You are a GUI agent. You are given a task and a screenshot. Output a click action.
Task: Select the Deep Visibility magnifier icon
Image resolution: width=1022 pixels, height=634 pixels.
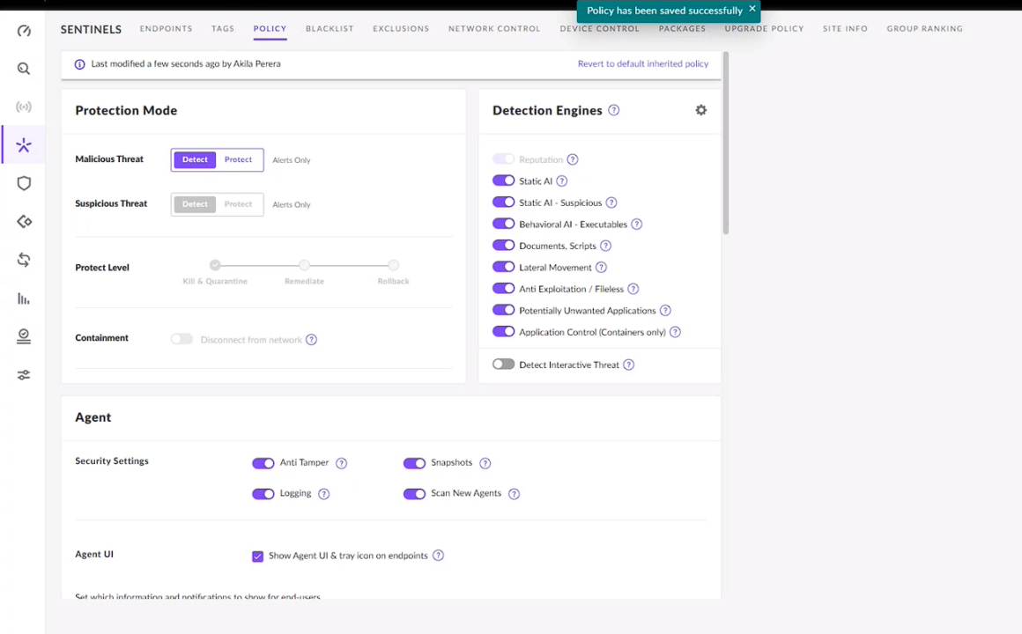point(24,68)
